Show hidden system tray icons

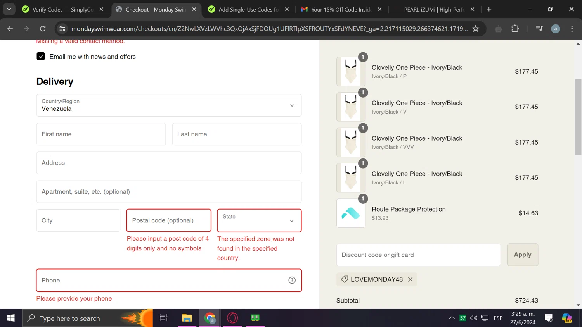click(x=452, y=318)
